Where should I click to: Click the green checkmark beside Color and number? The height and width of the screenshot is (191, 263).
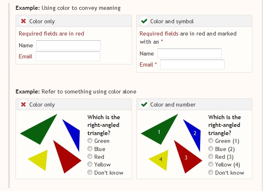pos(144,104)
